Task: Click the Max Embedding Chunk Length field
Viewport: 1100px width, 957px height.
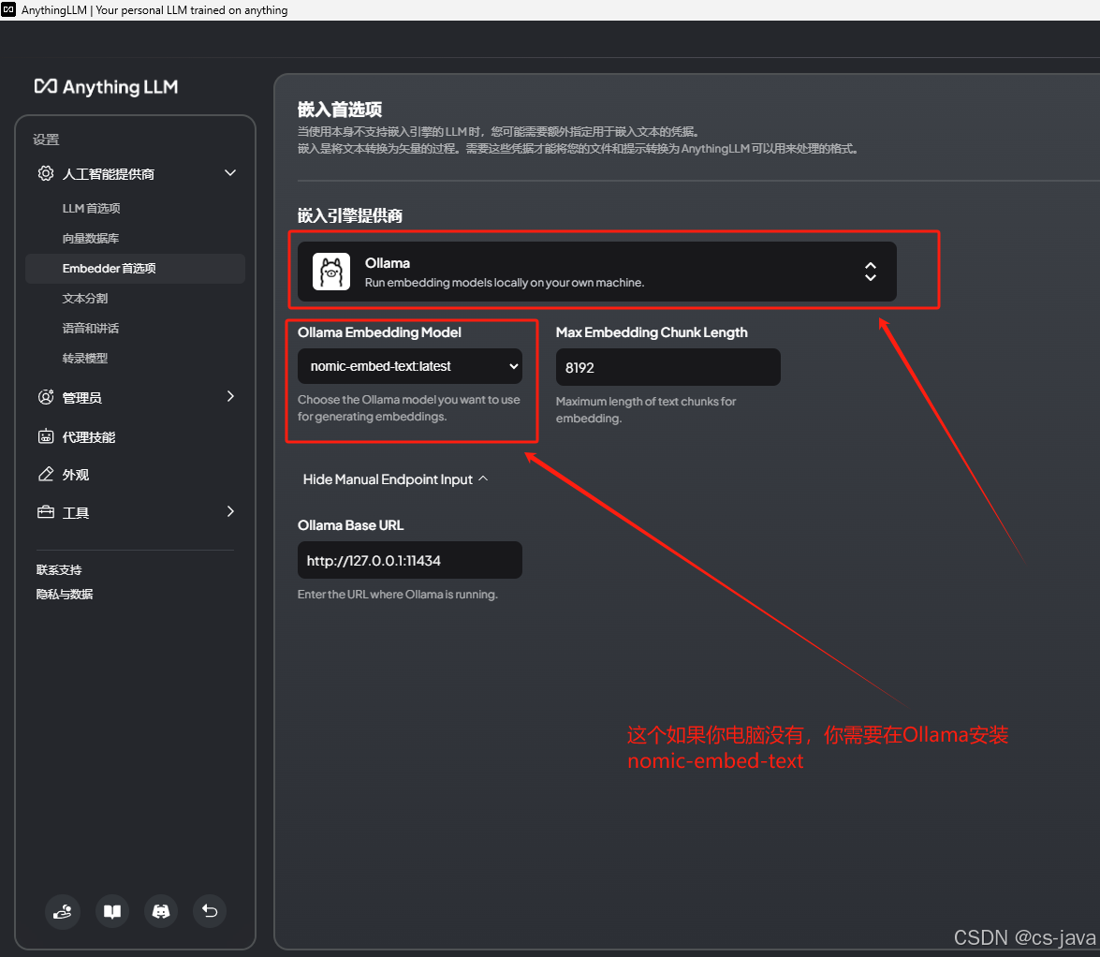Action: [667, 367]
